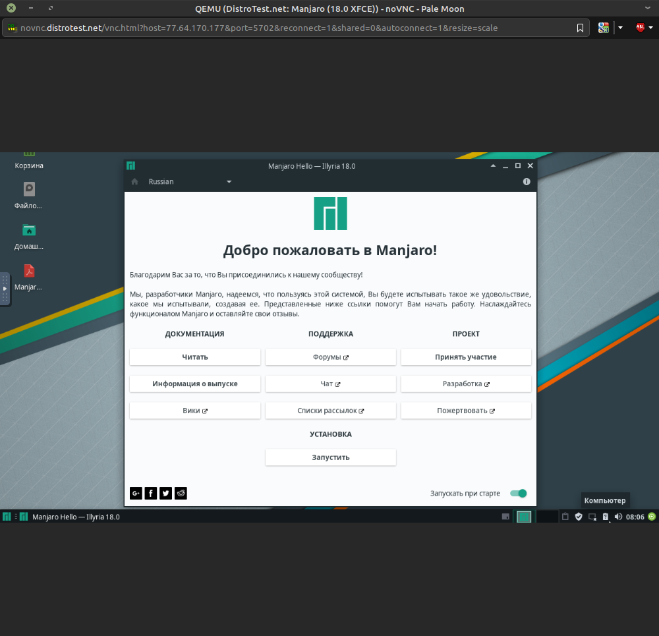
Task: Click the Запустить installer button
Action: click(330, 457)
